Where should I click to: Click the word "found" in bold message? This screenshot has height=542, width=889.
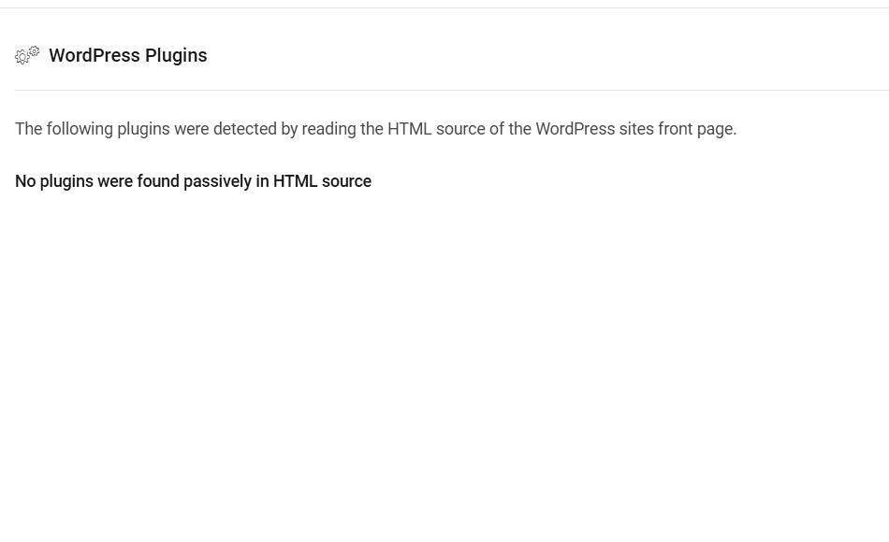158,181
